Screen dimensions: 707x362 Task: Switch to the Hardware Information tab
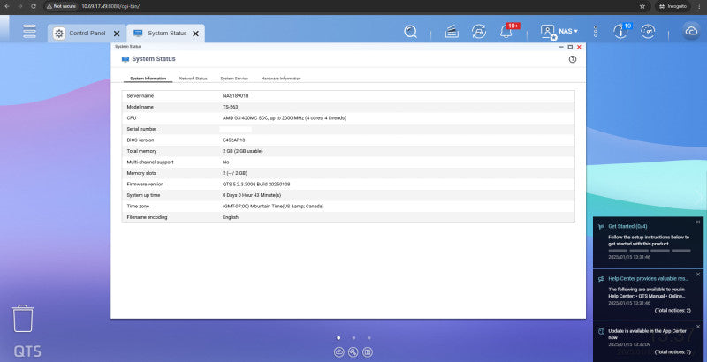(281, 79)
